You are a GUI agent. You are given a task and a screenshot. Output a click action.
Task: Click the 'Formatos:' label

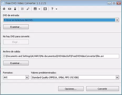click(8, 73)
